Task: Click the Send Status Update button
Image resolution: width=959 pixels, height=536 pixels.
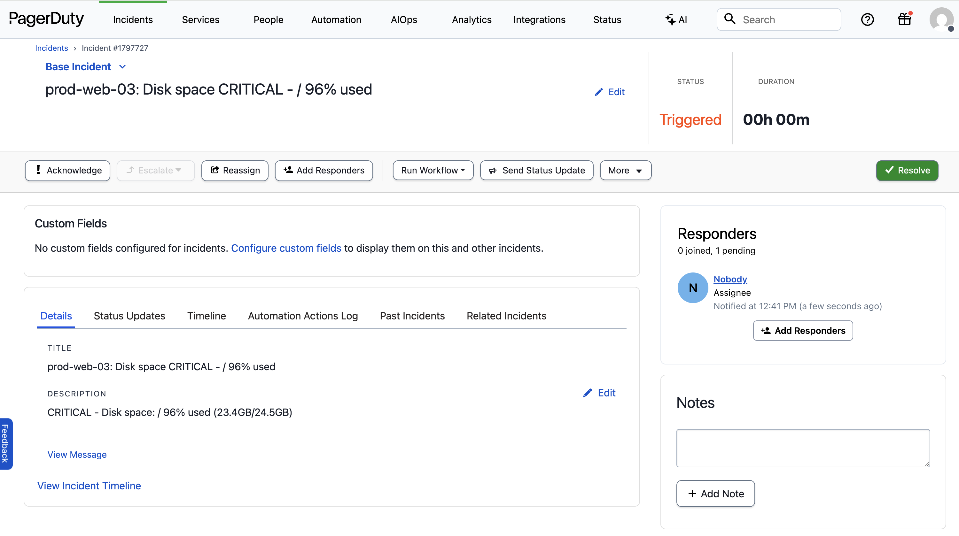Action: pos(536,170)
